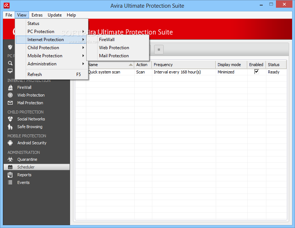Uncheck Enabled box for Quick system scan
The width and height of the screenshot is (295, 228).
pyautogui.click(x=256, y=72)
